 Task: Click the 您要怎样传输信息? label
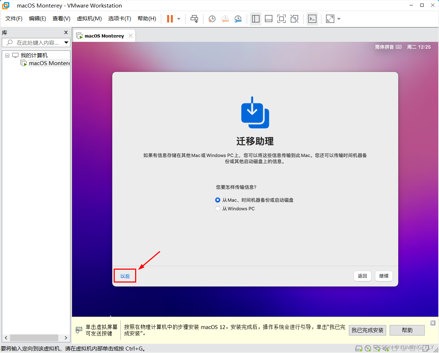coord(236,187)
